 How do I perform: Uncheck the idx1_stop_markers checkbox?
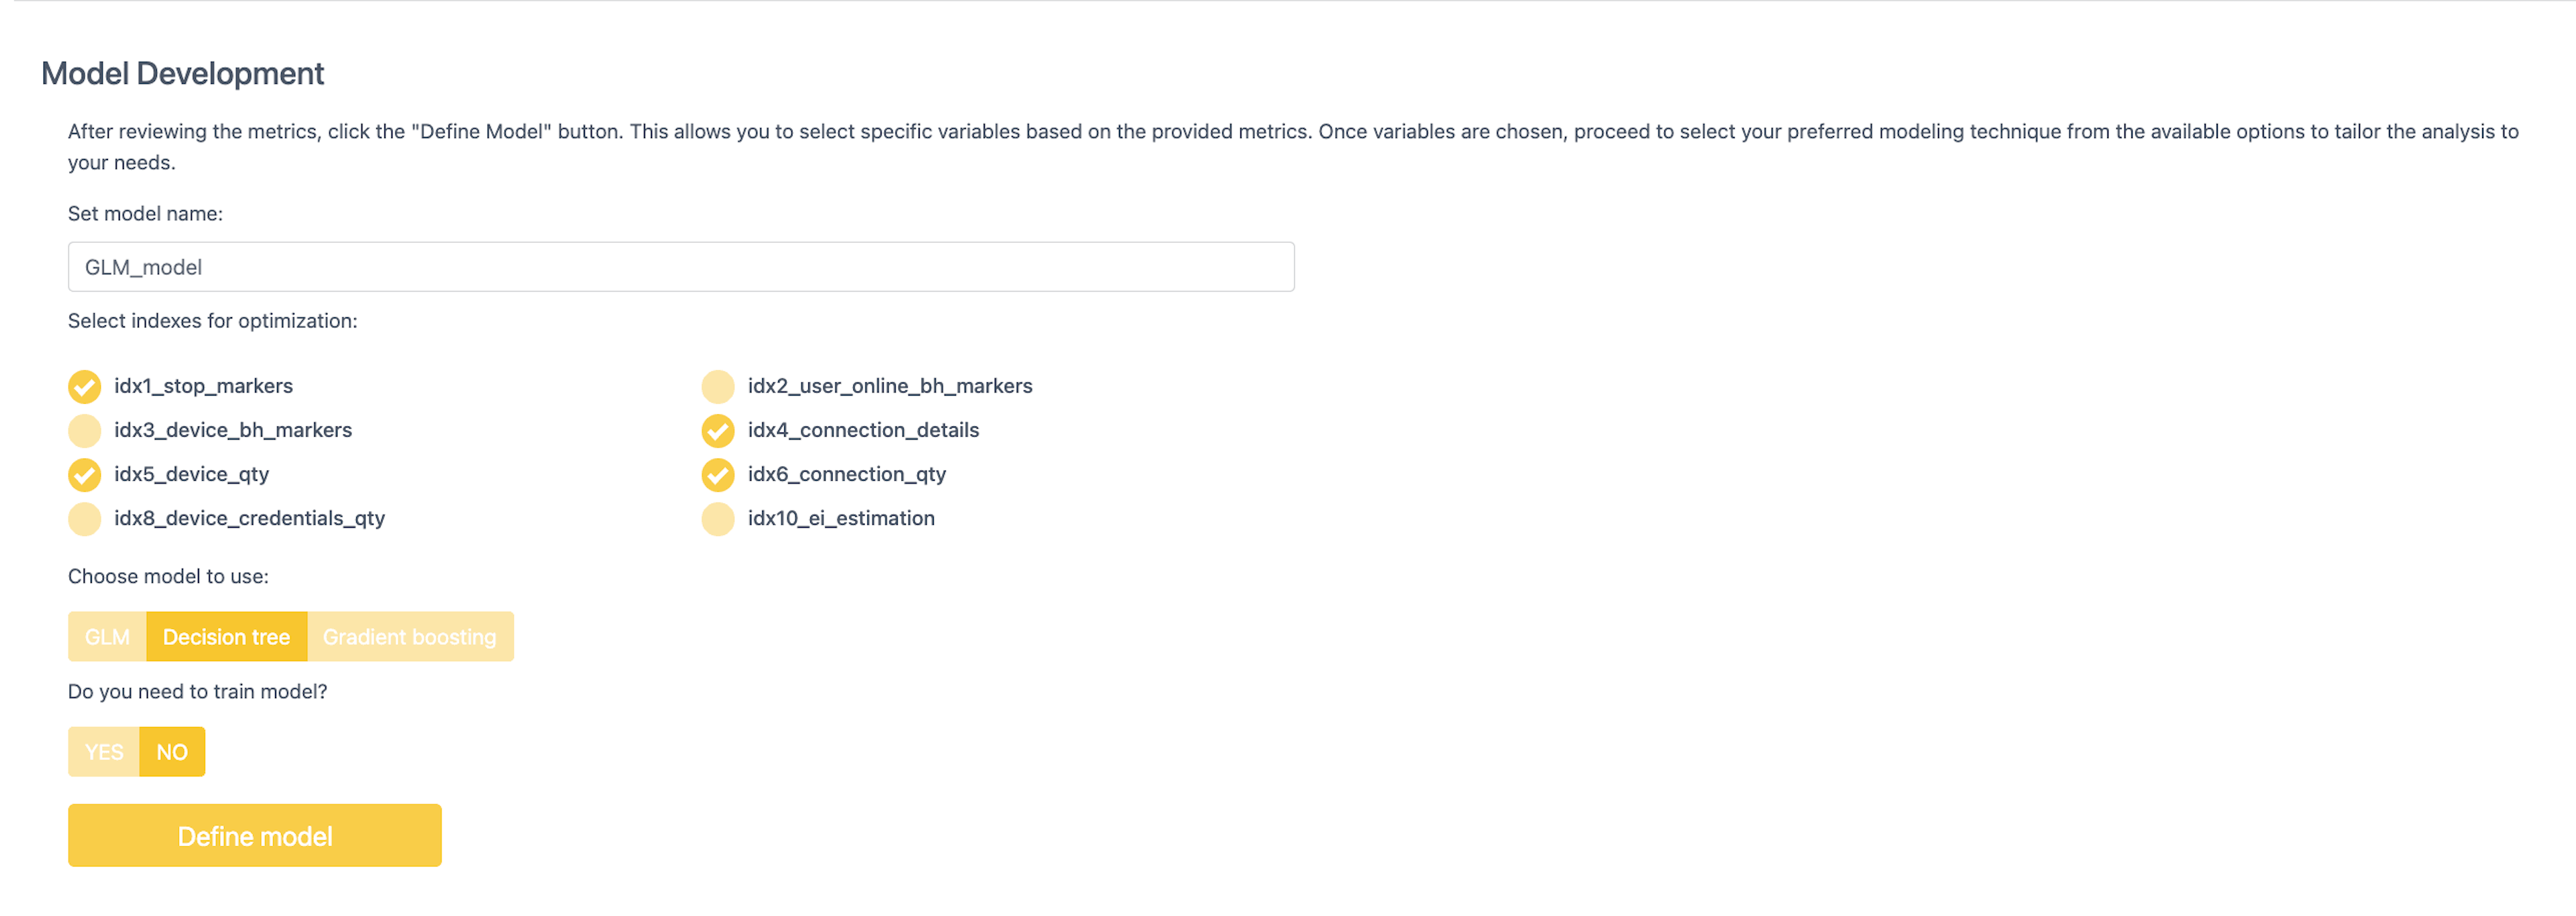[84, 386]
